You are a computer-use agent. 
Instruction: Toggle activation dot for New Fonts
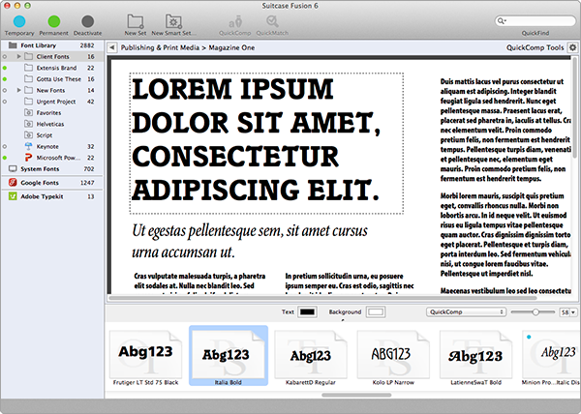(5, 90)
